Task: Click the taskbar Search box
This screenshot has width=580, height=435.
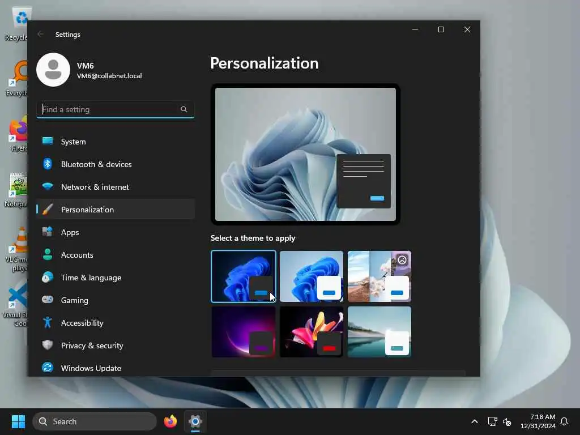Action: point(95,421)
